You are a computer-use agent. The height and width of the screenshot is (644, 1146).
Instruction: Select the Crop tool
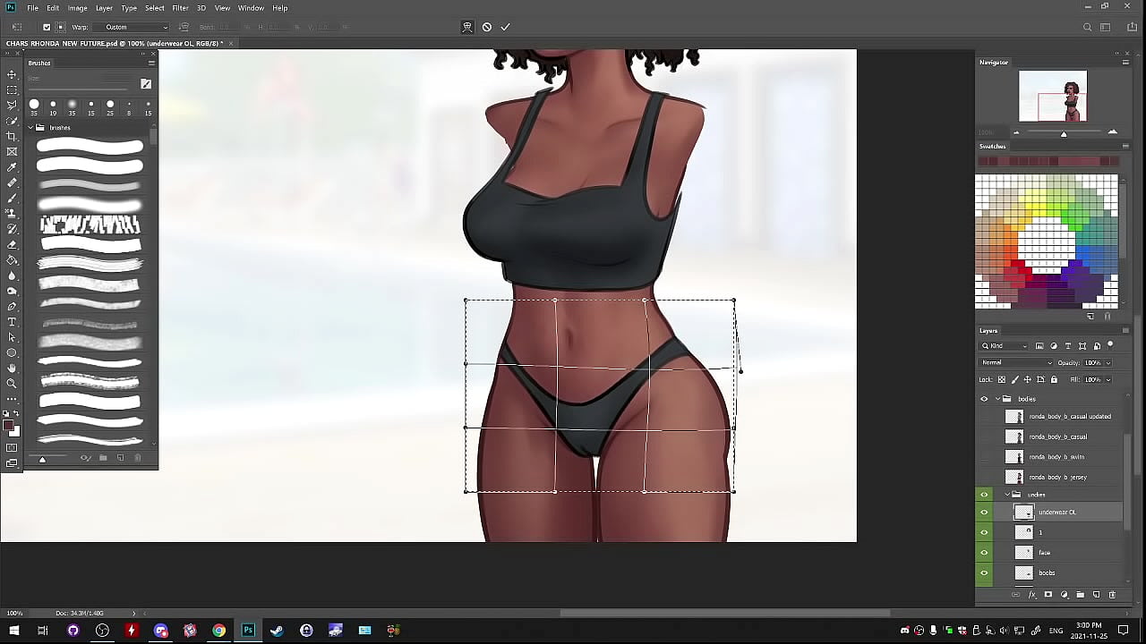tap(12, 136)
